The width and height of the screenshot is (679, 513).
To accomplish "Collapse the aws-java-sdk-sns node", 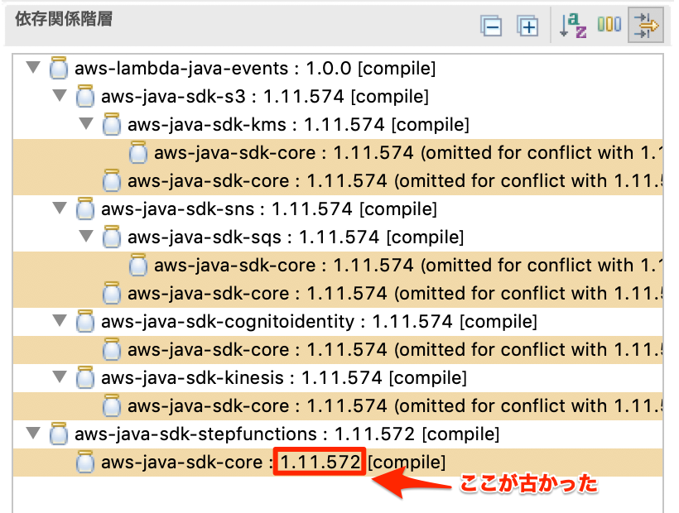I will coord(60,208).
